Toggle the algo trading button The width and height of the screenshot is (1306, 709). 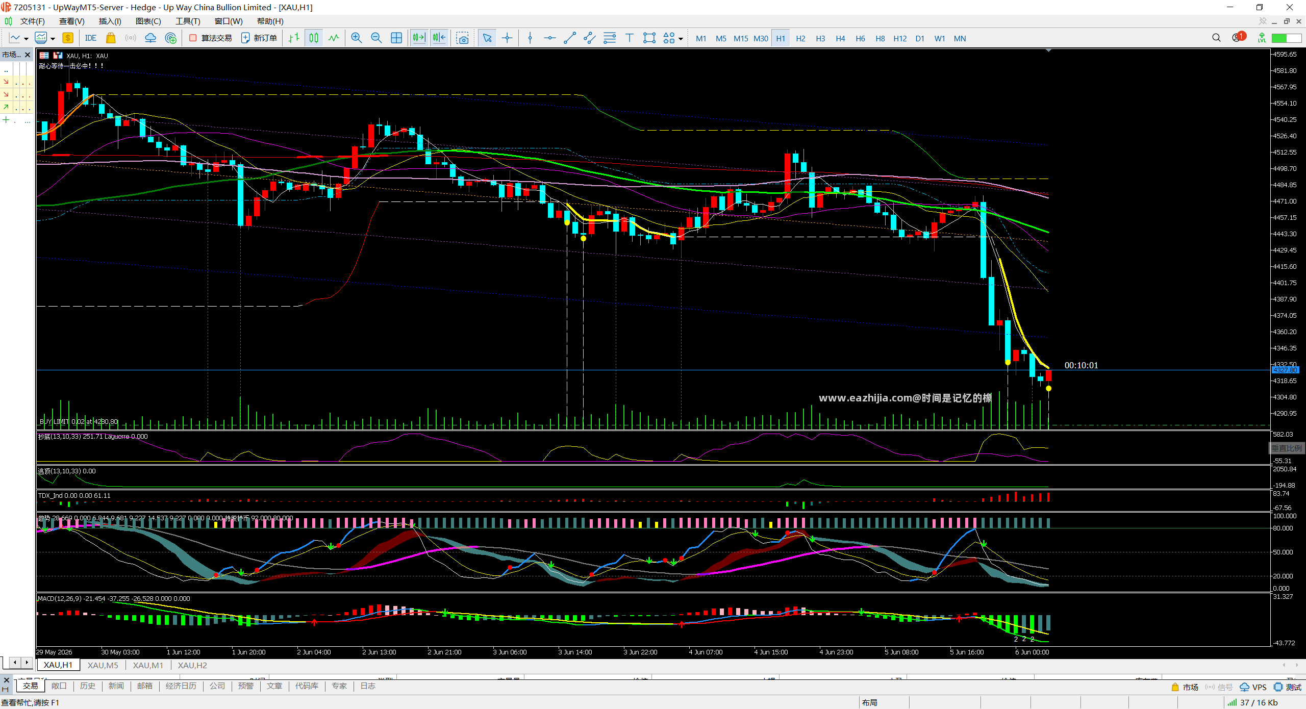tap(210, 38)
